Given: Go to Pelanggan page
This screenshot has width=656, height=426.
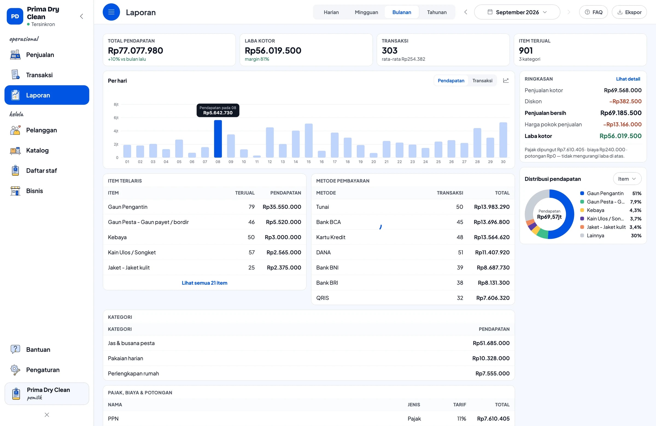Looking at the screenshot, I should (x=47, y=130).
